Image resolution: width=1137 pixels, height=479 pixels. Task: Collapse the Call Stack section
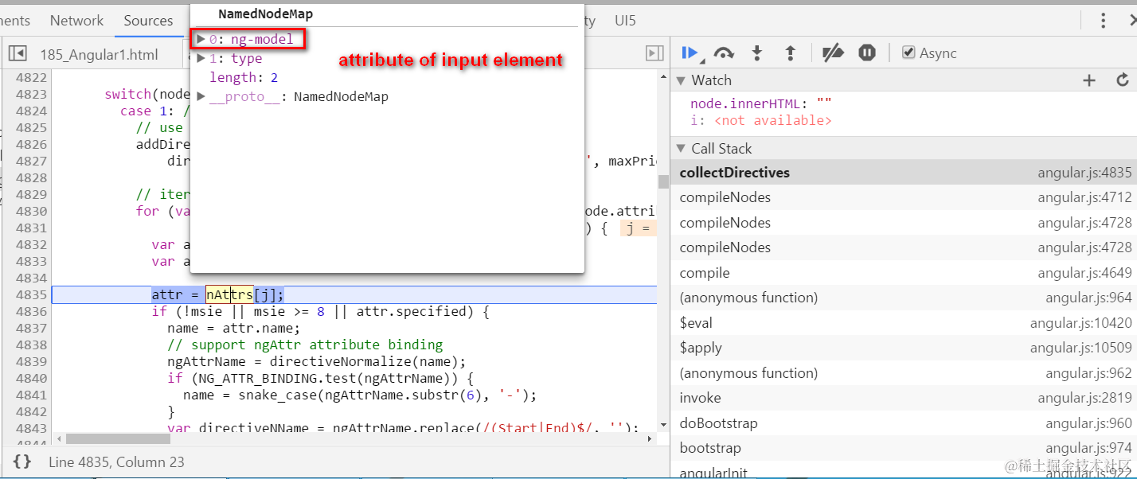[x=681, y=149]
